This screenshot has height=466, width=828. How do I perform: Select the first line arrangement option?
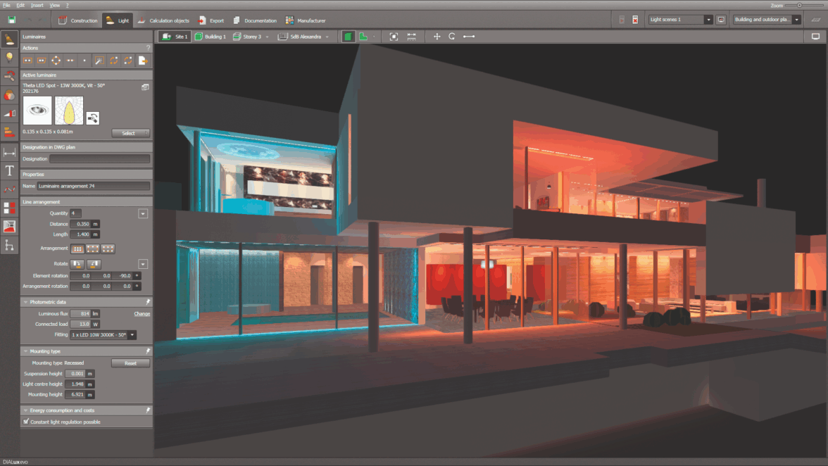[x=77, y=248]
